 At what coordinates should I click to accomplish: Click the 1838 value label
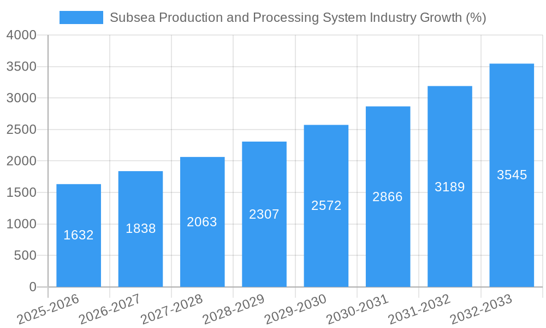tap(141, 229)
